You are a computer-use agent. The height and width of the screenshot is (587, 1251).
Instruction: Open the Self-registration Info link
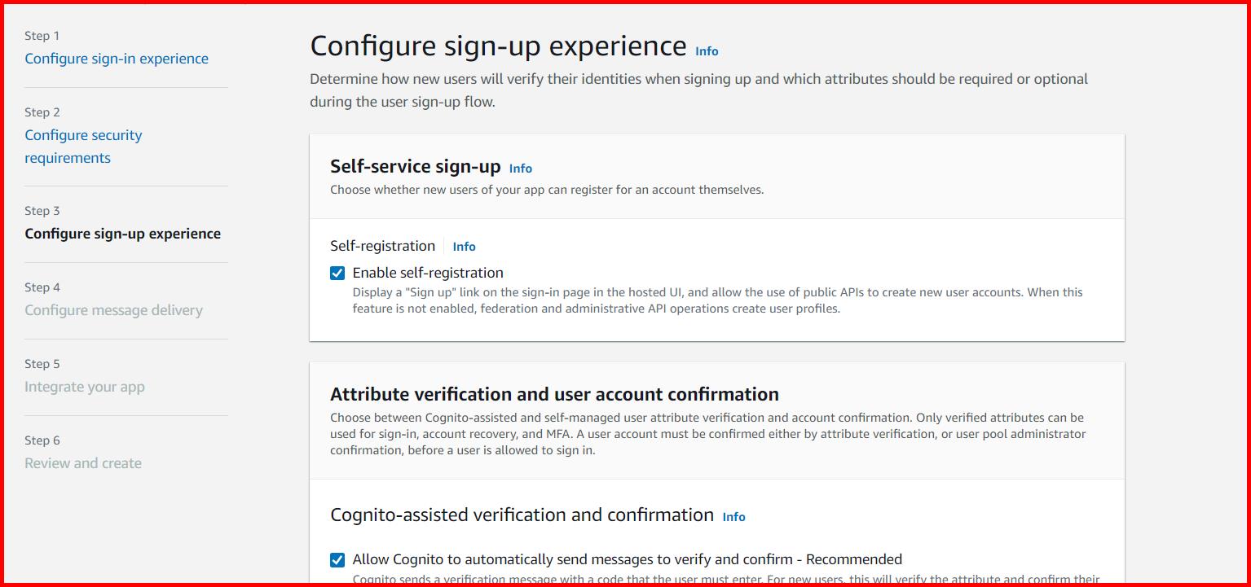coord(464,246)
